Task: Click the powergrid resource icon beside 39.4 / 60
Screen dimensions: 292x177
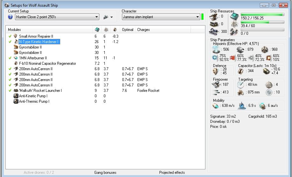Action: click(234, 24)
